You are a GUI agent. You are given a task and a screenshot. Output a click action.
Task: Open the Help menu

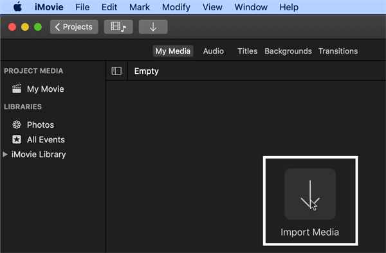[289, 7]
